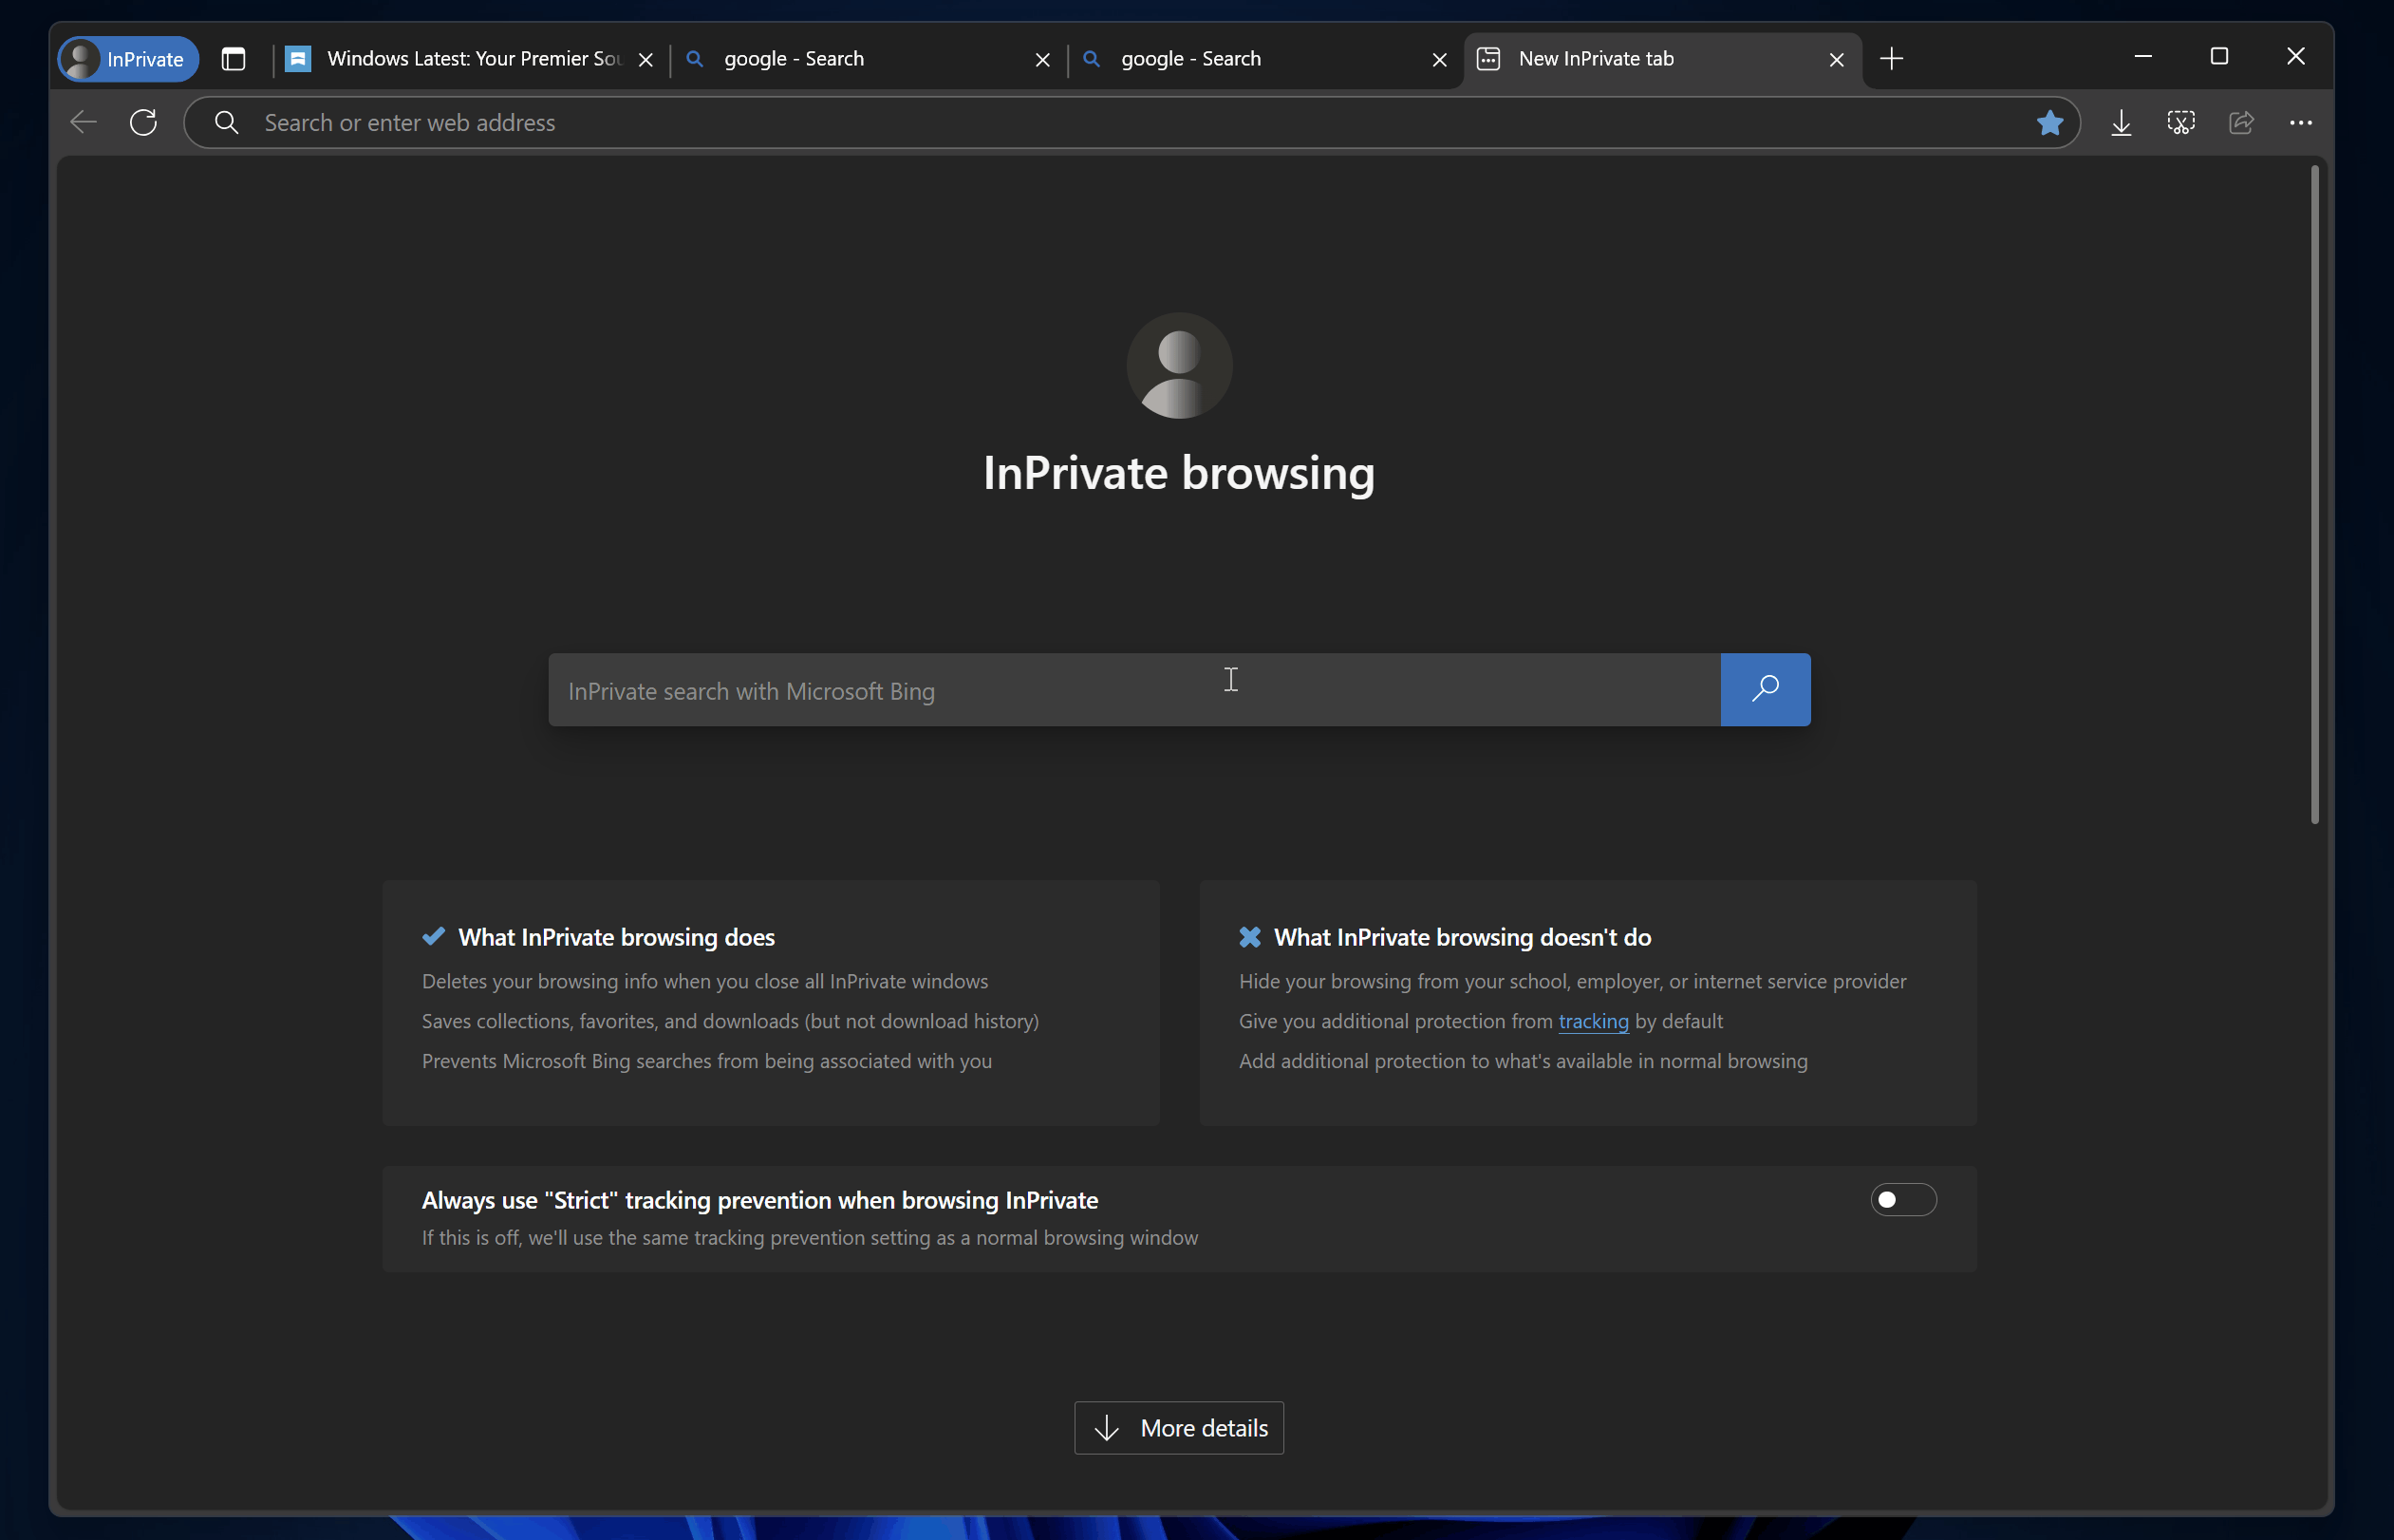Click the InPrivate profile badge
This screenshot has height=1540, width=2394.
coord(126,59)
